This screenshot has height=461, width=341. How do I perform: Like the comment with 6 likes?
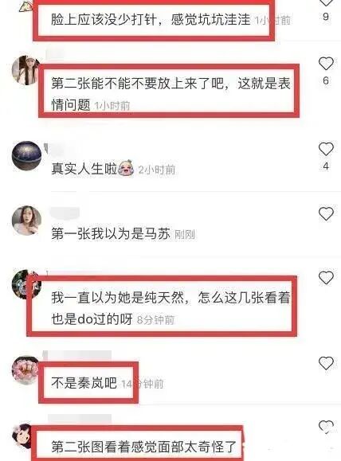coord(326,64)
